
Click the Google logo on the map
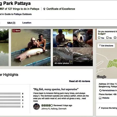tap(101, 77)
